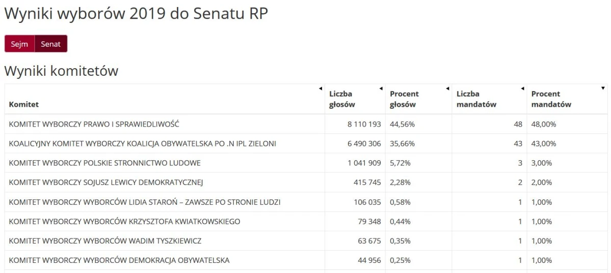
Task: Click the Procent mandatów header label
Action: [551, 99]
